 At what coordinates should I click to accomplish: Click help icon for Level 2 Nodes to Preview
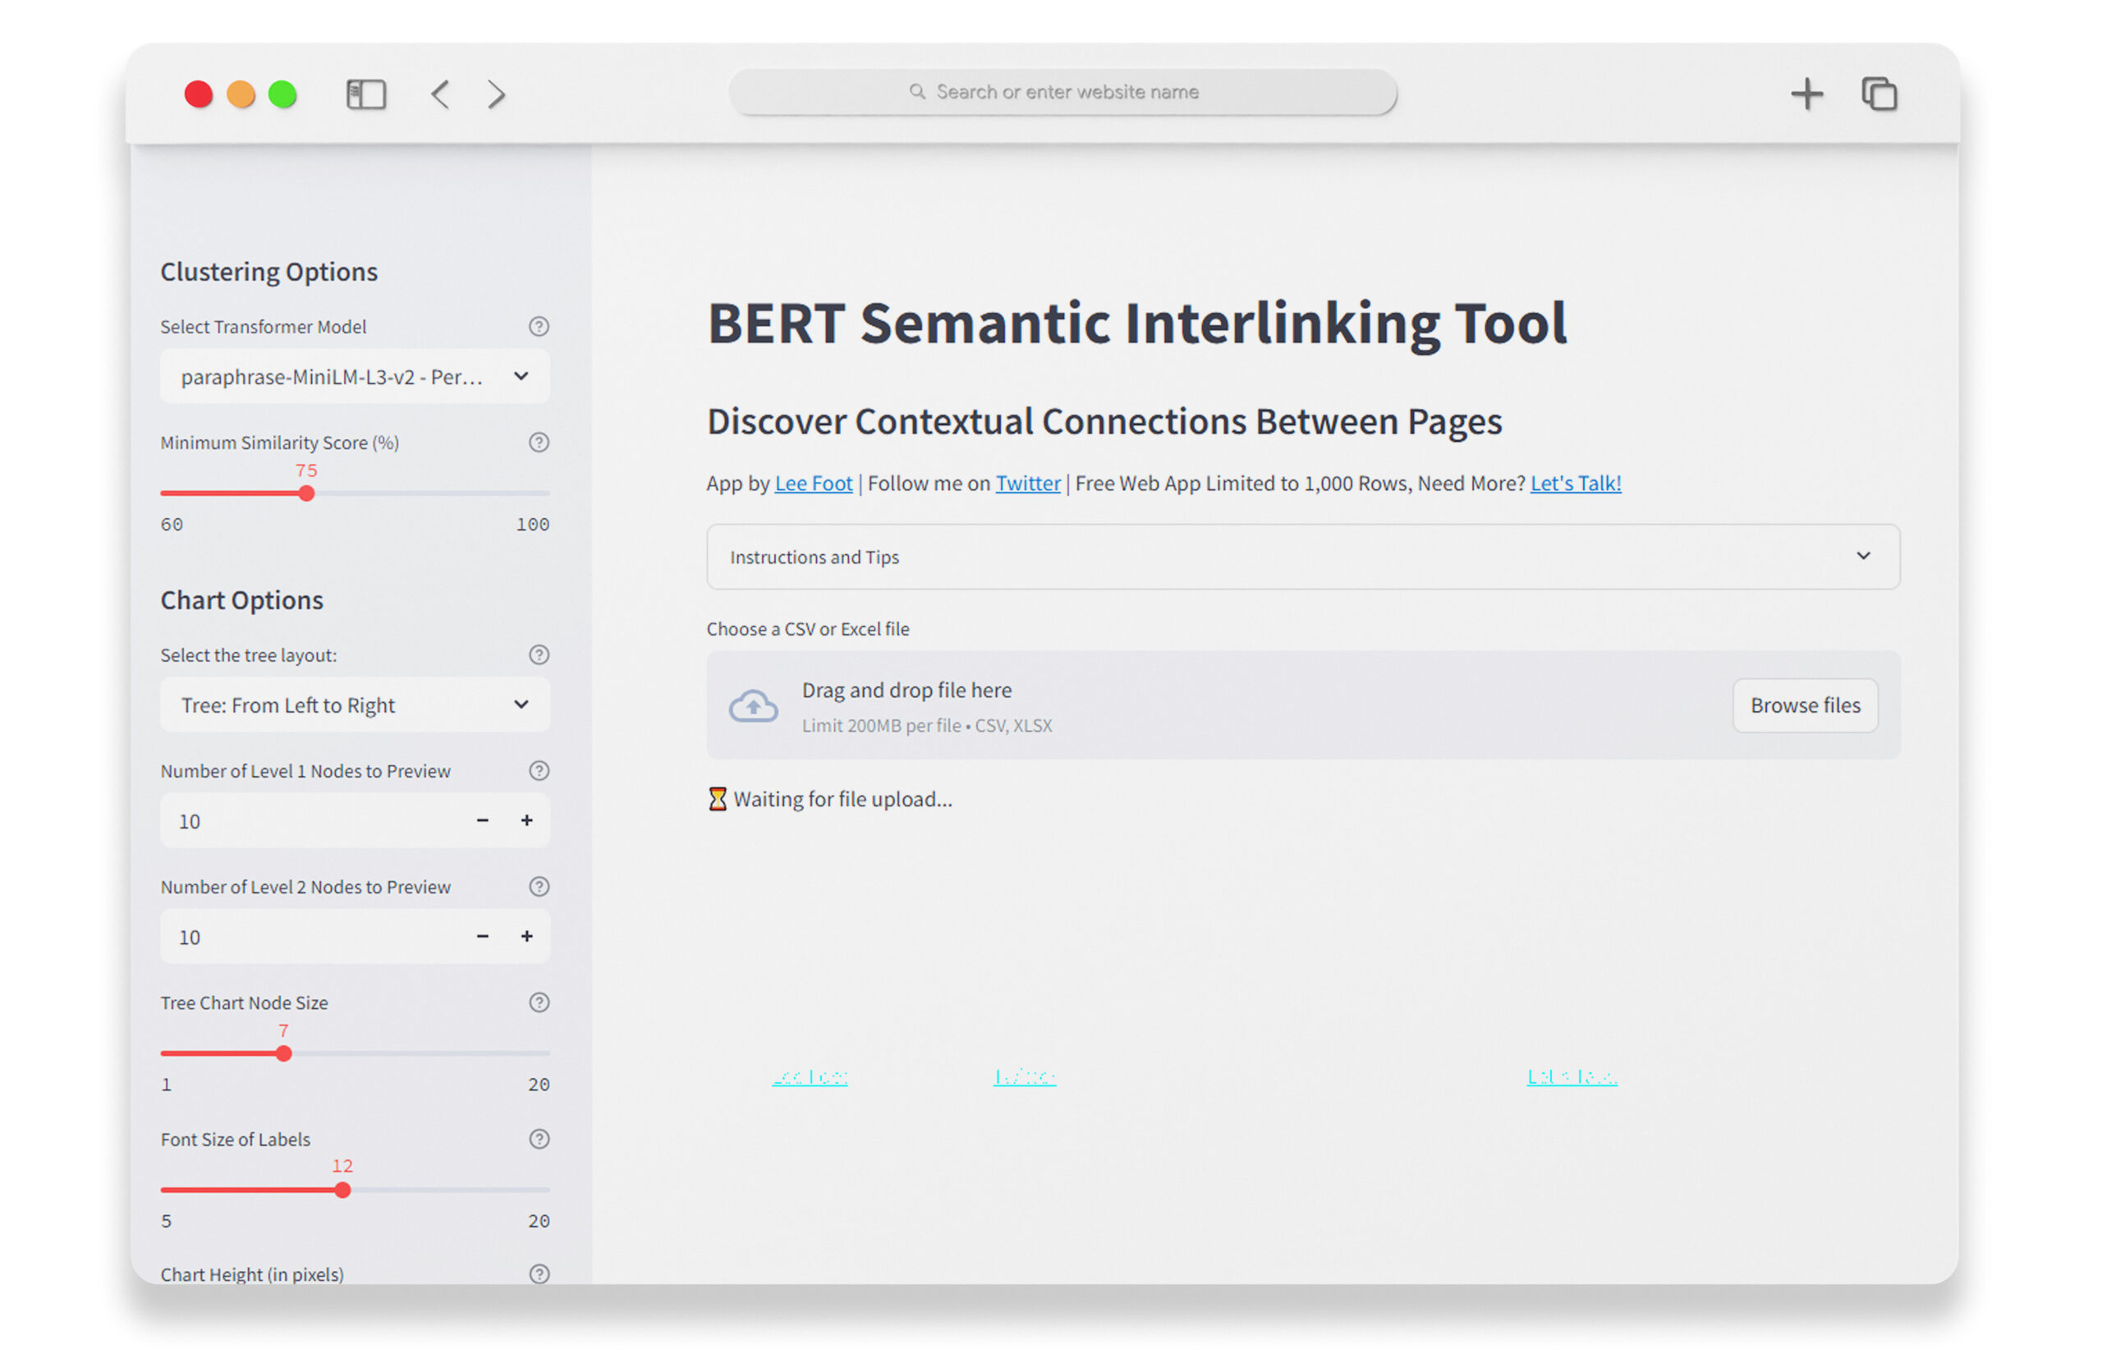539,886
